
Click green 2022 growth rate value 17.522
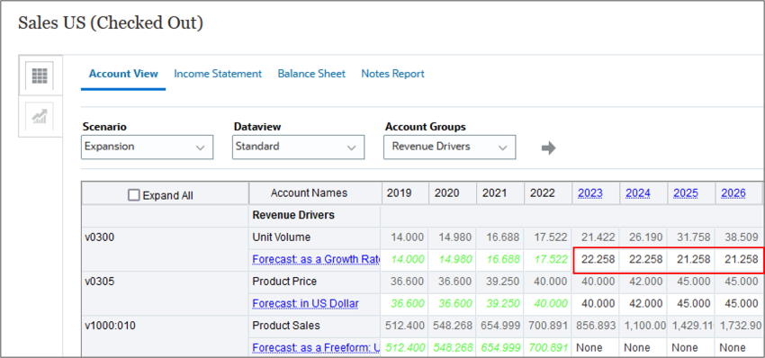pos(552,259)
